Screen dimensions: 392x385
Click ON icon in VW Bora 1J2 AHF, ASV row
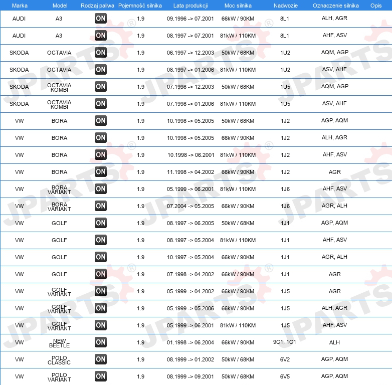click(101, 154)
